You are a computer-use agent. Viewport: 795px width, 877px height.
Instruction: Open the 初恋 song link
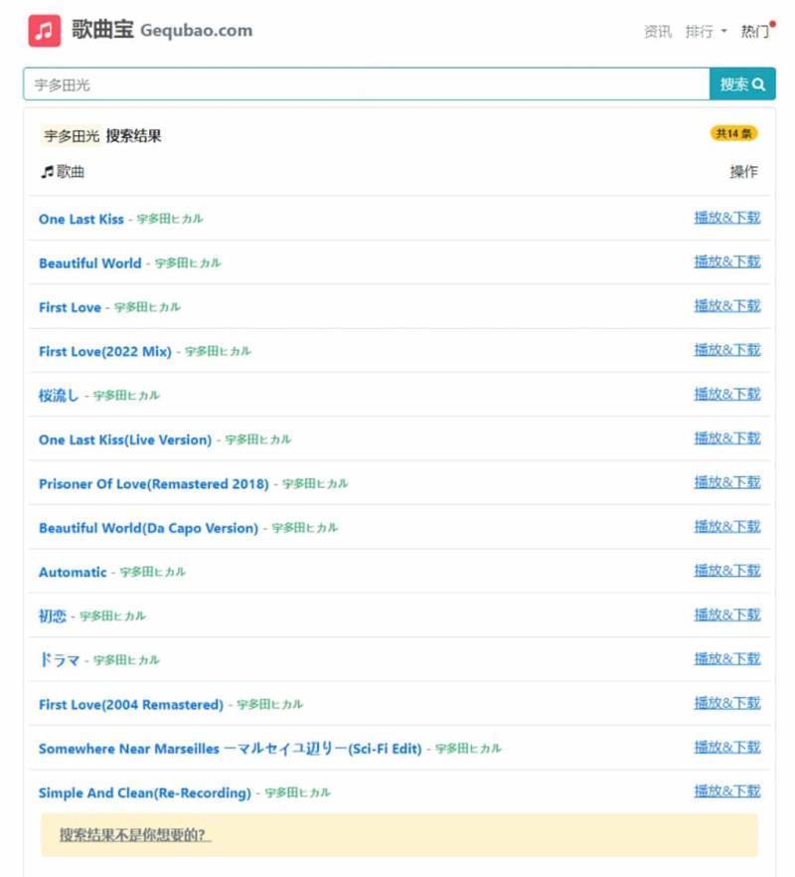(x=53, y=616)
